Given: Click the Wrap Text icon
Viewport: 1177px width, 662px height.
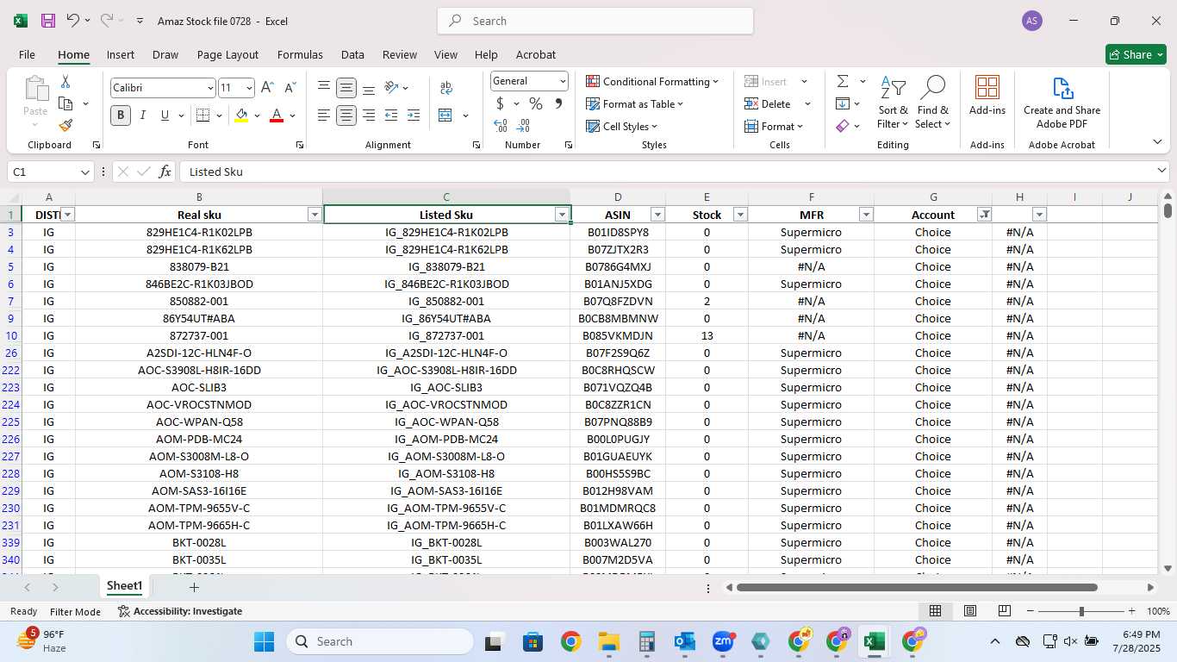Looking at the screenshot, I should pyautogui.click(x=446, y=88).
